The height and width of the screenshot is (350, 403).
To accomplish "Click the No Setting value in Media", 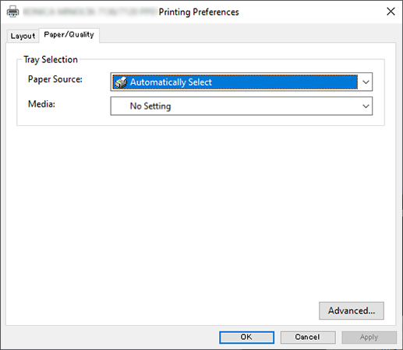I will click(x=150, y=106).
